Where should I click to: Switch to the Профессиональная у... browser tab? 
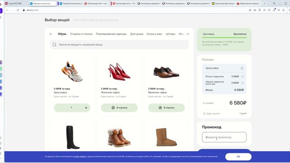click(x=71, y=4)
